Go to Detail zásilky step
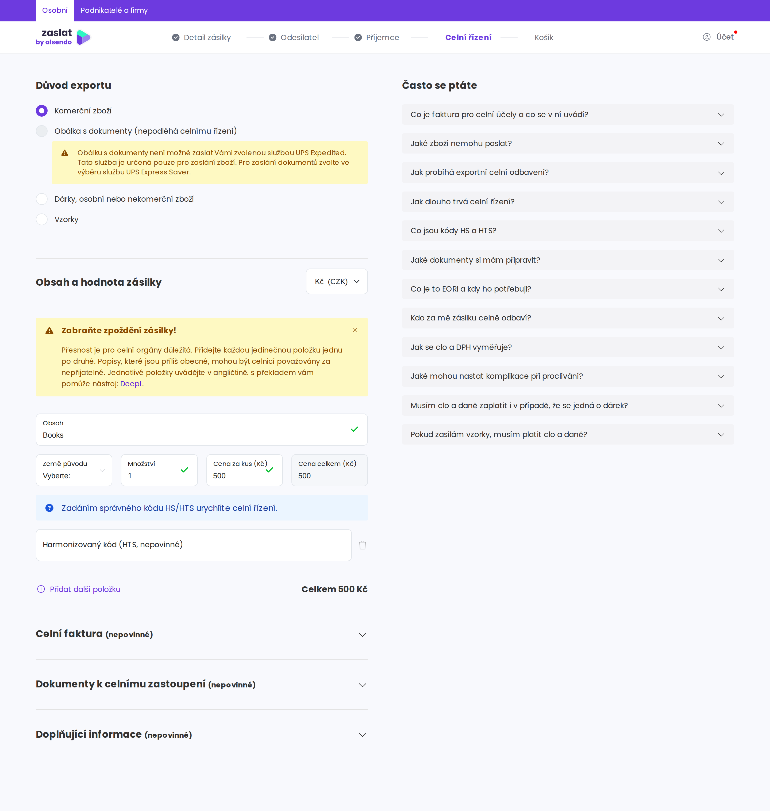This screenshot has width=770, height=811. click(207, 37)
